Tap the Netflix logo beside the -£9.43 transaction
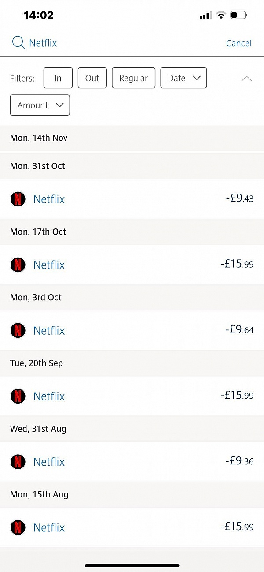Viewport: 264px width, 572px height. coord(18,199)
